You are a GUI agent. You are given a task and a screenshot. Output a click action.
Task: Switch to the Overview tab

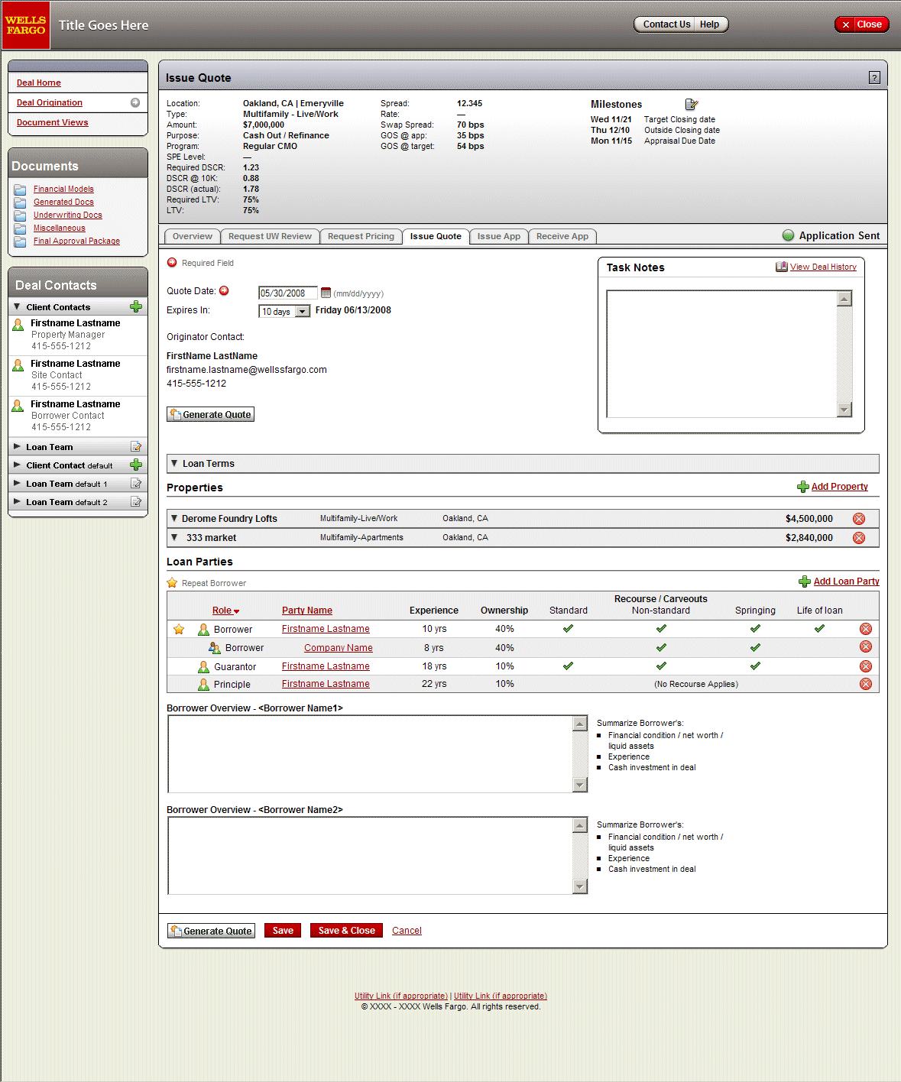click(192, 237)
